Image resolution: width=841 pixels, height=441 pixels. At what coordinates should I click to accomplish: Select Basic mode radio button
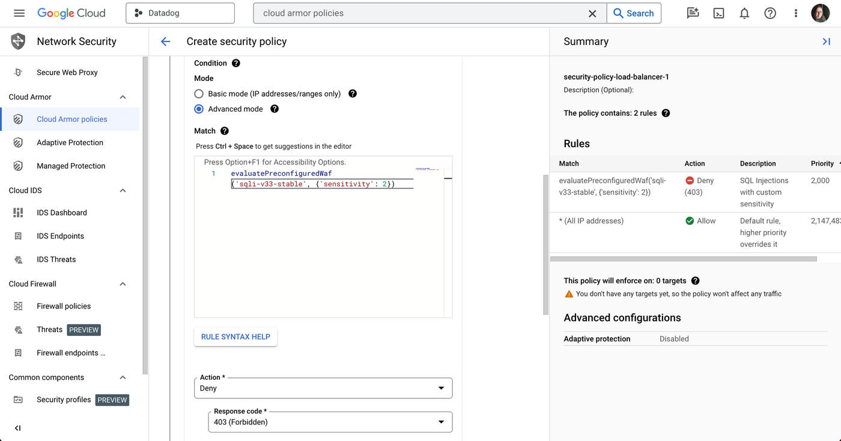pos(199,94)
